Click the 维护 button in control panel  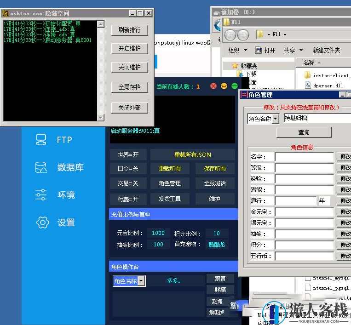pyautogui.click(x=215, y=199)
